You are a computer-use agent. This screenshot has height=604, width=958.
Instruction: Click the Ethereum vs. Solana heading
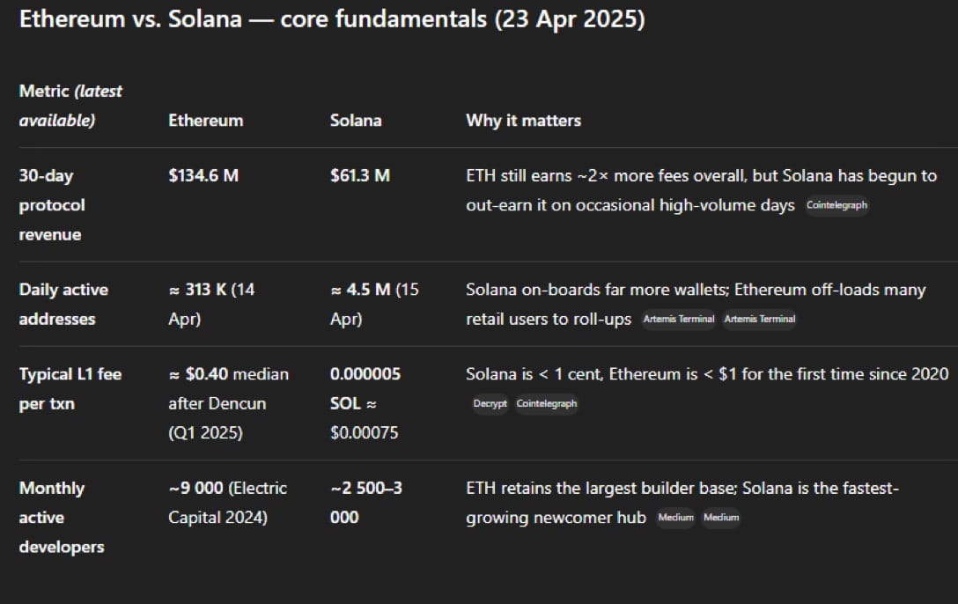coord(332,19)
